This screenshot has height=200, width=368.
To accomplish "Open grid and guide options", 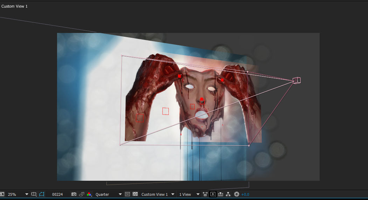I will point(34,194).
